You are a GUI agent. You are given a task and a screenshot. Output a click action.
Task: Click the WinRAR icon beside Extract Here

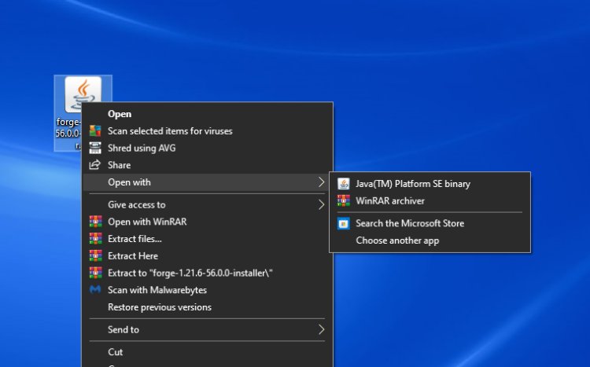pos(95,255)
